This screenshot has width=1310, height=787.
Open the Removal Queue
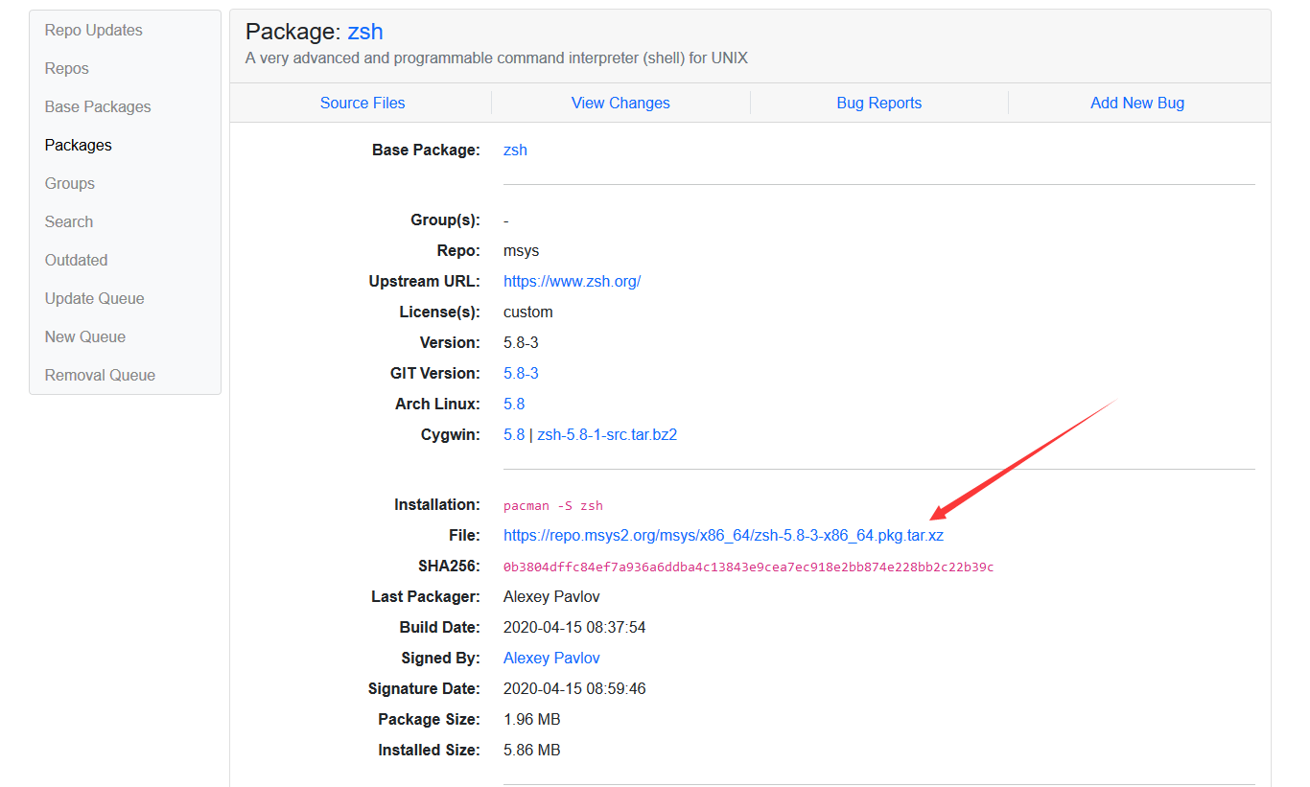[99, 375]
